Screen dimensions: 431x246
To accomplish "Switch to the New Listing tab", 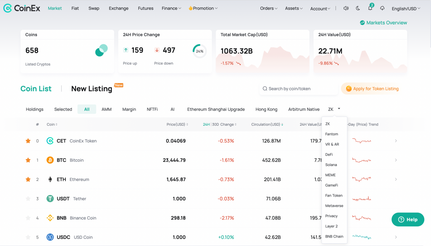I will (91, 89).
